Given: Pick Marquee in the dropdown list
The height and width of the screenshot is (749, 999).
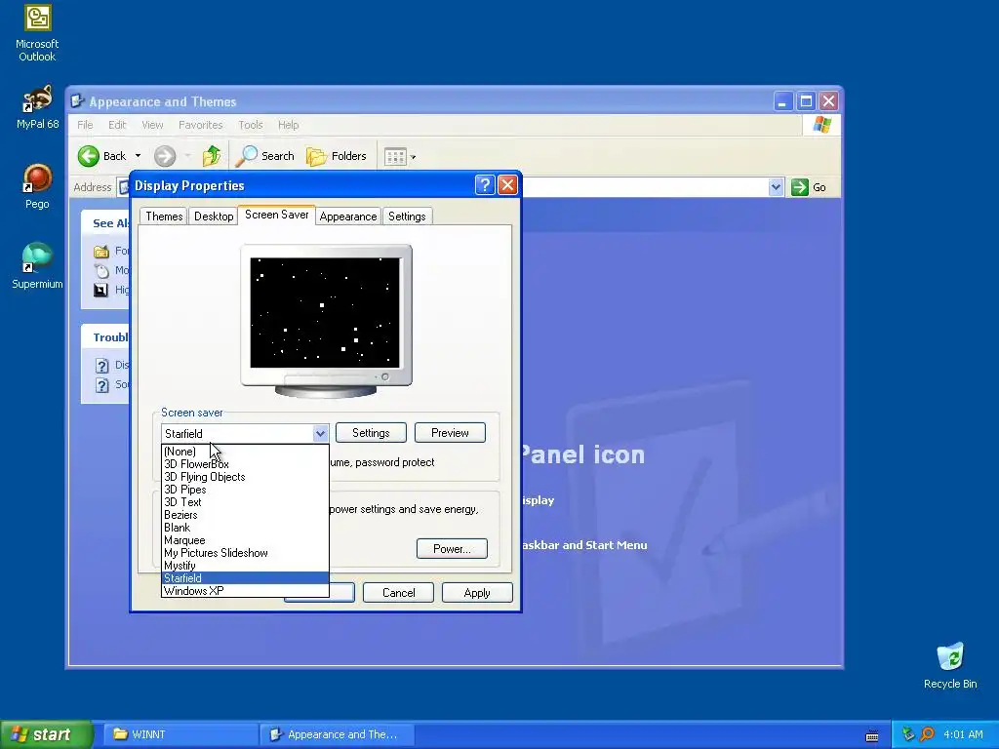Looking at the screenshot, I should (x=245, y=540).
